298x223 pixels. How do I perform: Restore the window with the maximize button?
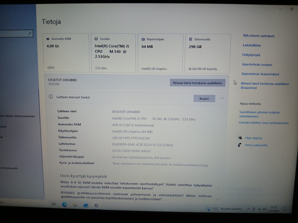click(x=291, y=9)
